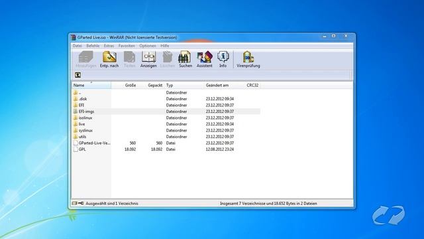Open the Suchen binoculars tool
Viewport: 424px width, 239px height.
[x=185, y=59]
